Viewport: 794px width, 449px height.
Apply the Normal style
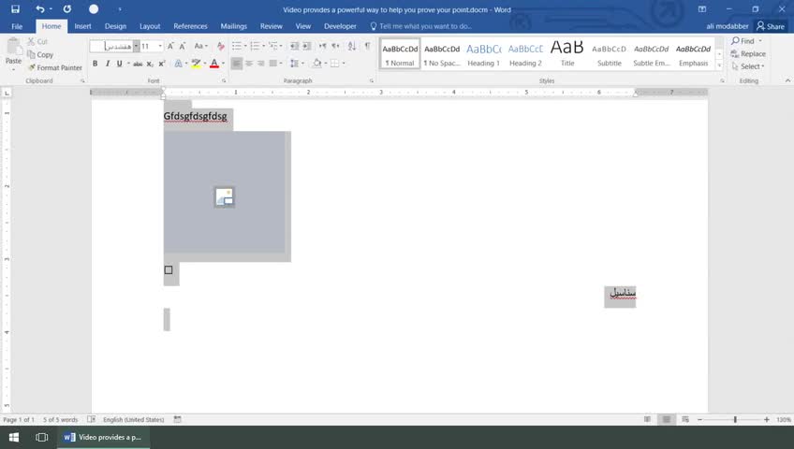(400, 53)
